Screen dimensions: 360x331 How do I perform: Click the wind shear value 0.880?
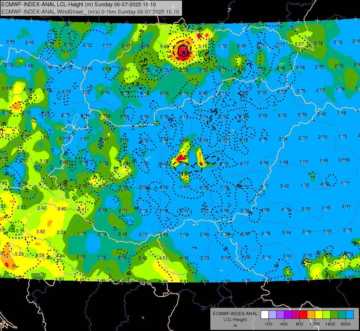(87, 69)
